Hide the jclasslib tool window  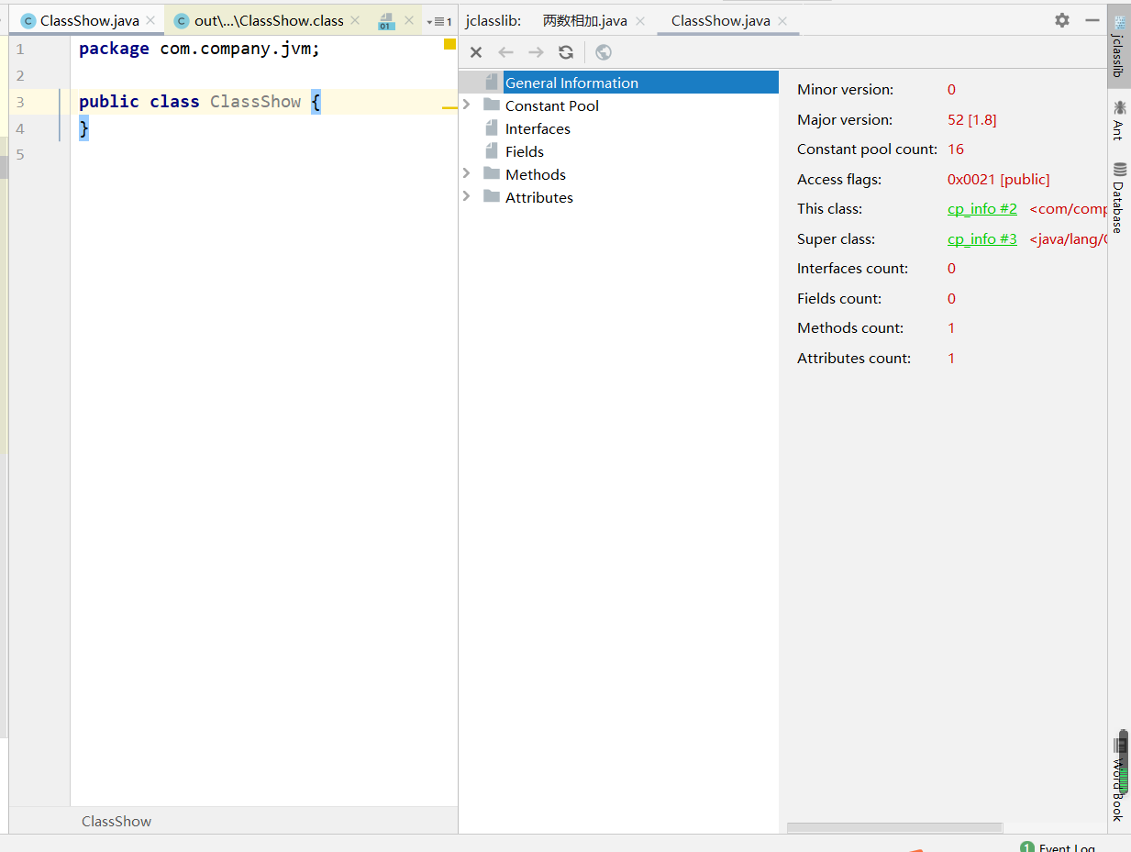tap(1092, 20)
